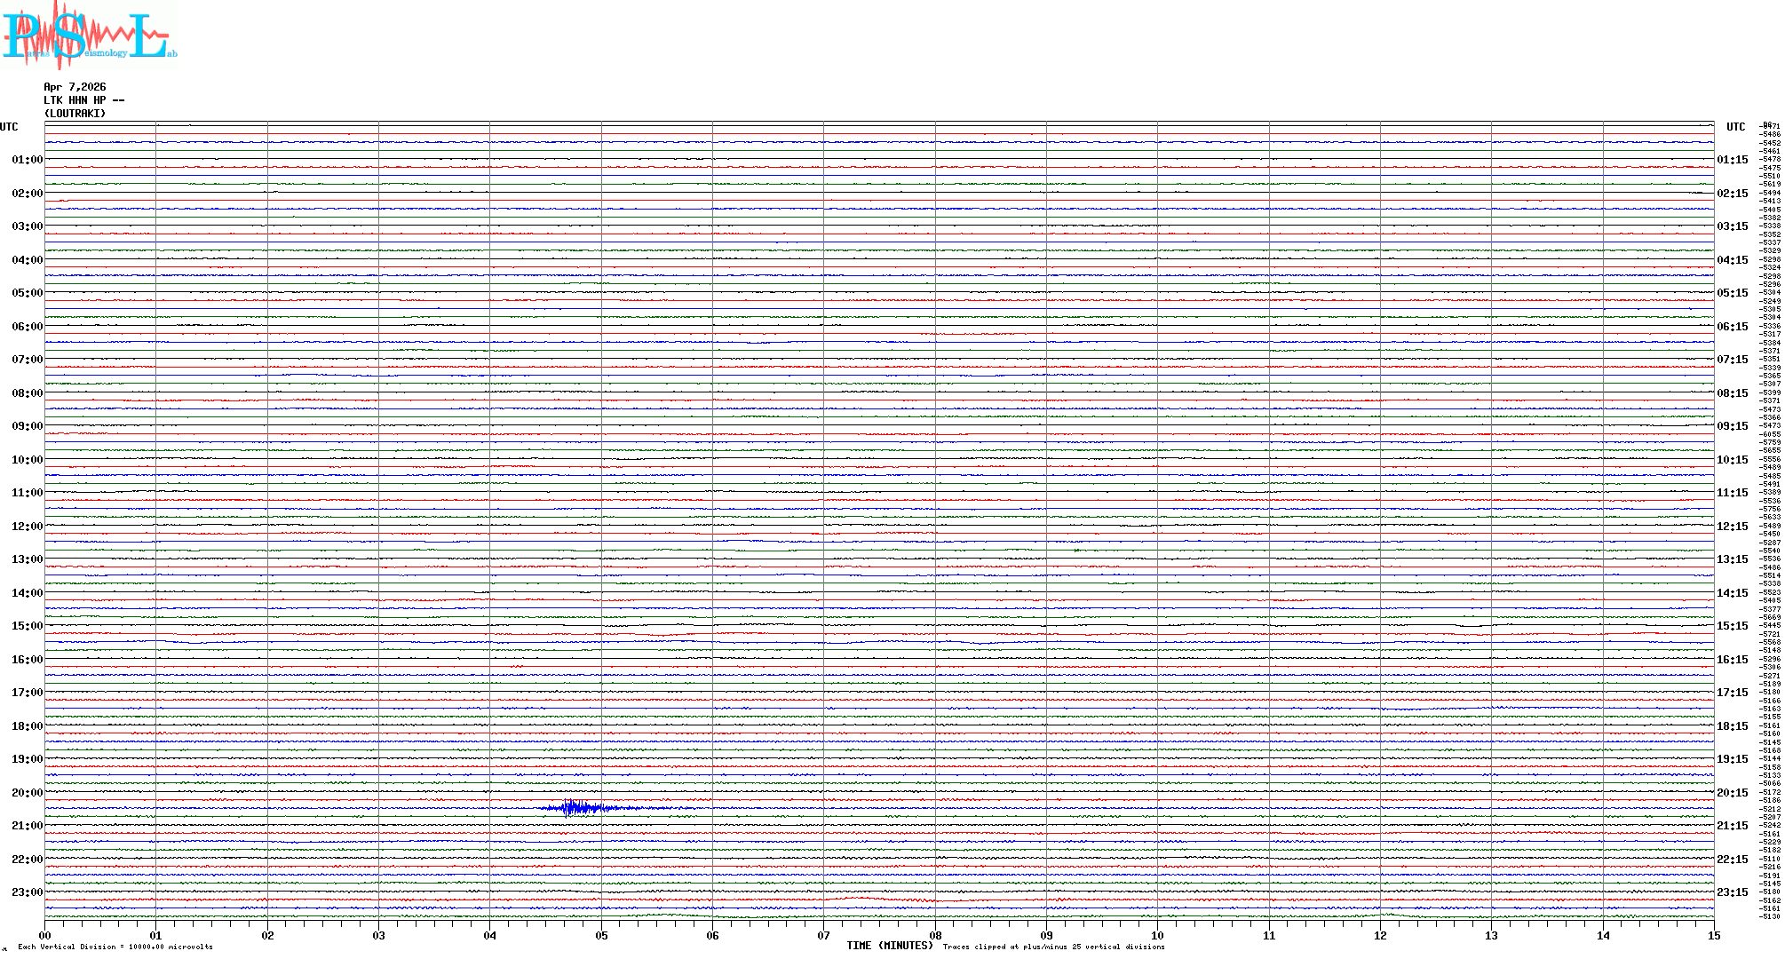Click the 10 minute mark on the bottom axis
Screen dimensions: 1785x959
point(1157,936)
